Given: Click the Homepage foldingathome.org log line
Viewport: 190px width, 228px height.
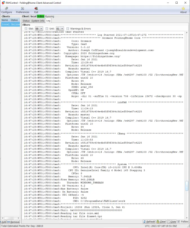Looking at the screenshot, I should click(72, 56).
